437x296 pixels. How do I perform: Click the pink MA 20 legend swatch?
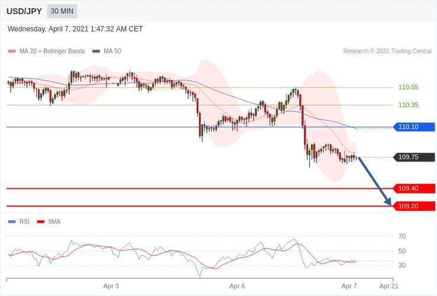pos(12,52)
